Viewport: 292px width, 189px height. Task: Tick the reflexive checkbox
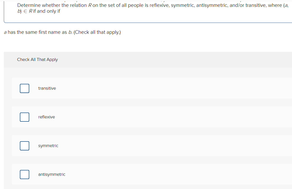click(24, 117)
